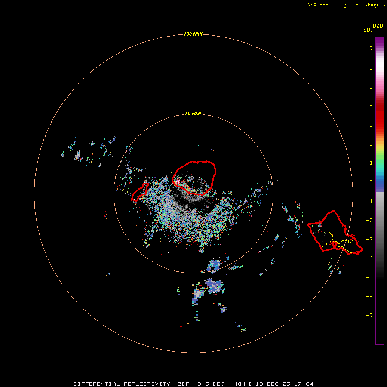This screenshot has height=387, width=387.
Task: Click the 5 value on color scale
Action: tap(371, 86)
